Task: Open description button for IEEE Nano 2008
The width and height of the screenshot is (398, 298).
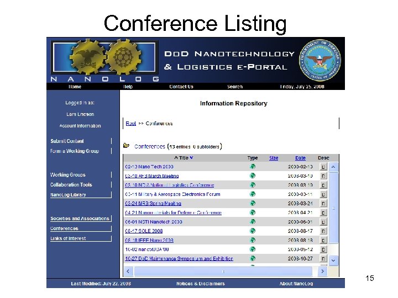Action: tap(323, 240)
